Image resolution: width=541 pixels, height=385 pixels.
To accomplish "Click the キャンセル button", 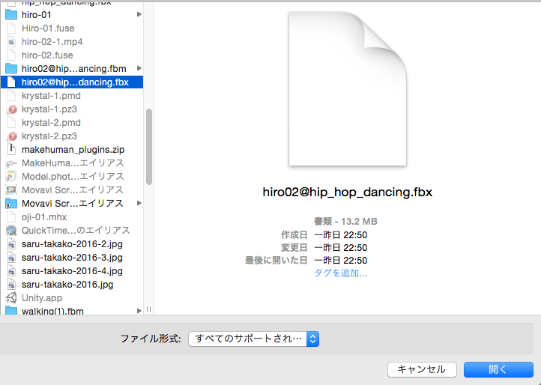I will point(422,369).
